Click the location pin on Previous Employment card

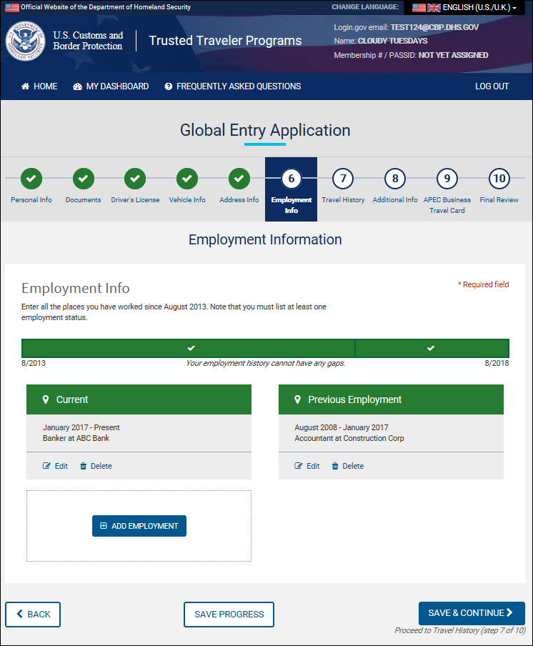[x=297, y=399]
